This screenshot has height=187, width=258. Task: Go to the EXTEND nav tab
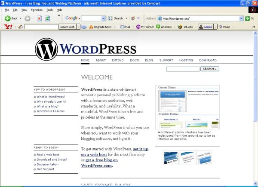pos(118,60)
